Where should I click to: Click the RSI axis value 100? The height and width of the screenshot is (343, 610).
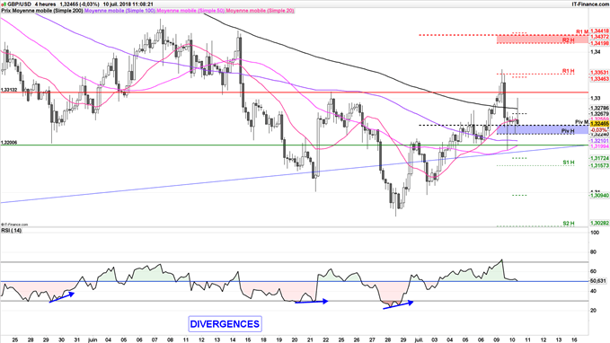click(595, 233)
